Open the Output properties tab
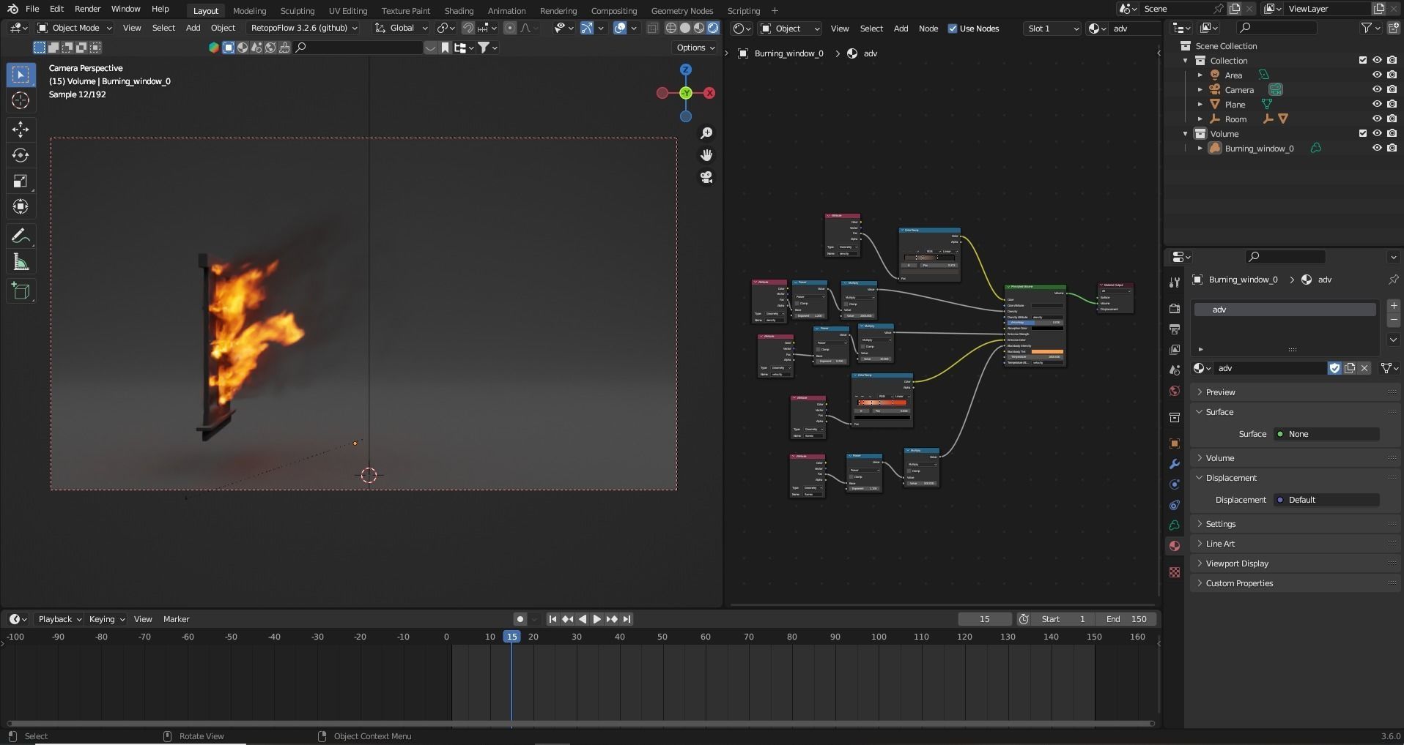This screenshot has height=745, width=1404. [x=1175, y=329]
